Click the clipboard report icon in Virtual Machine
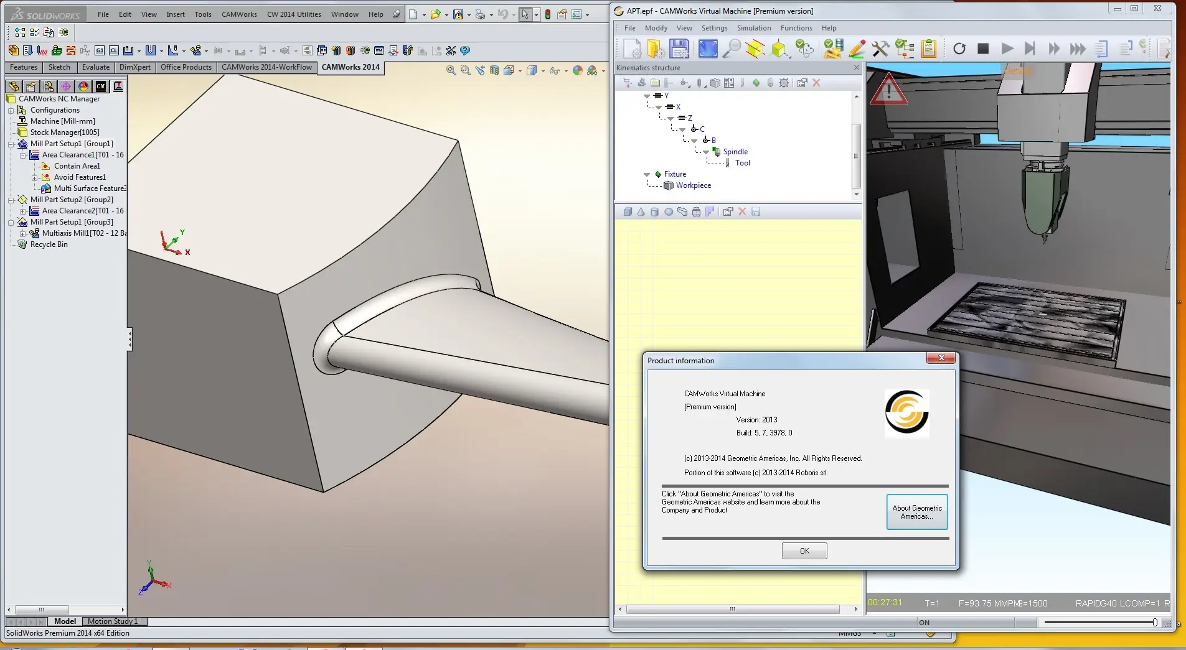This screenshot has height=650, width=1186. 928,49
